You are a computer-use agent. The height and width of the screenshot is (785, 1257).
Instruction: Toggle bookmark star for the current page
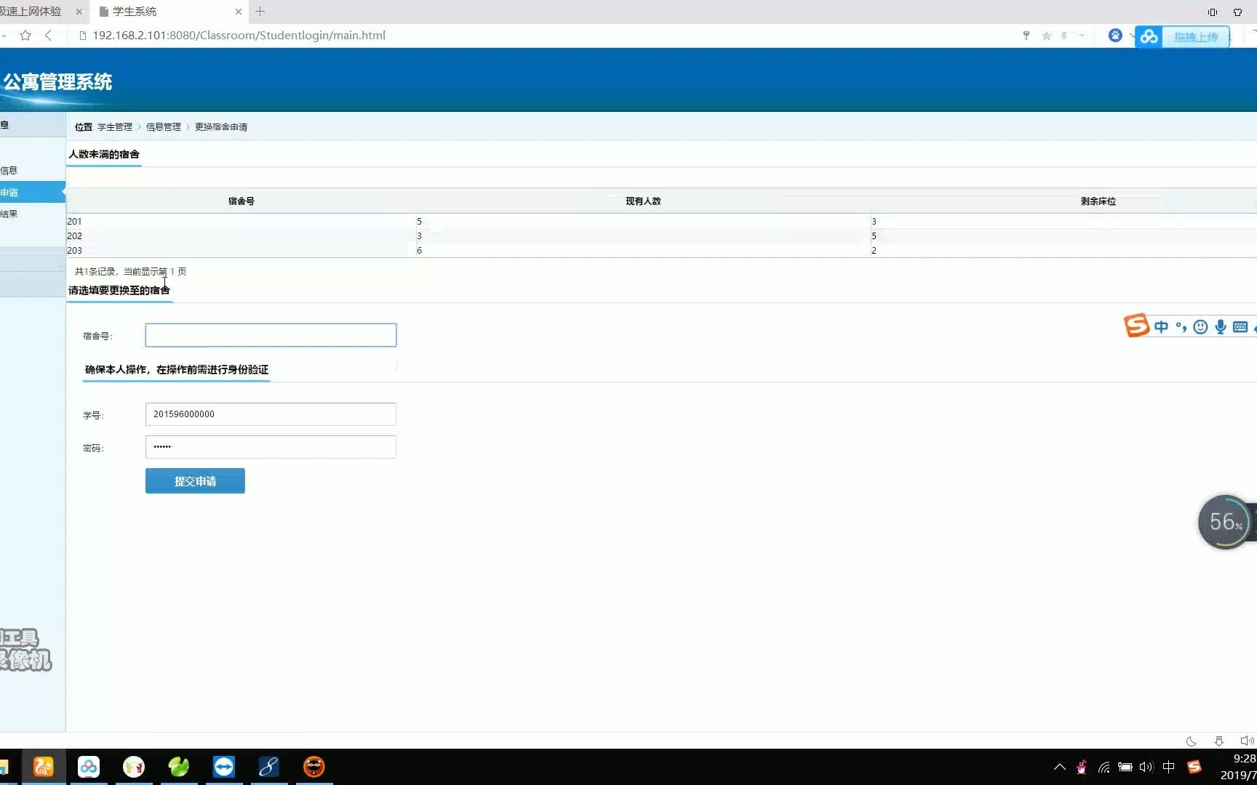(1047, 36)
